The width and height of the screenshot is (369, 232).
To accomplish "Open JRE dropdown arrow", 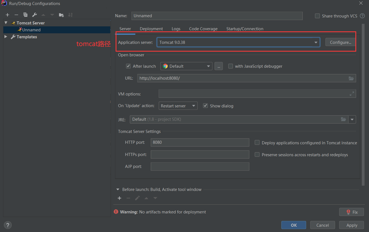I will [352, 119].
